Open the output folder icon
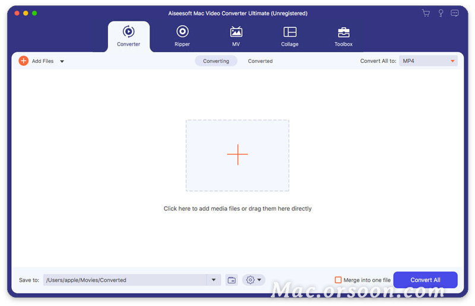475x306 pixels. click(x=232, y=280)
